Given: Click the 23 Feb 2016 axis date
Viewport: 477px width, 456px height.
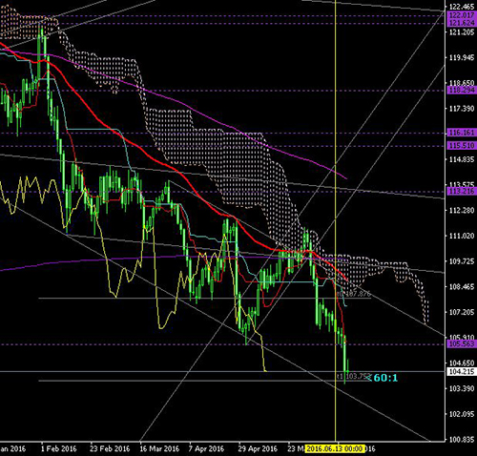Looking at the screenshot, I should tap(110, 449).
